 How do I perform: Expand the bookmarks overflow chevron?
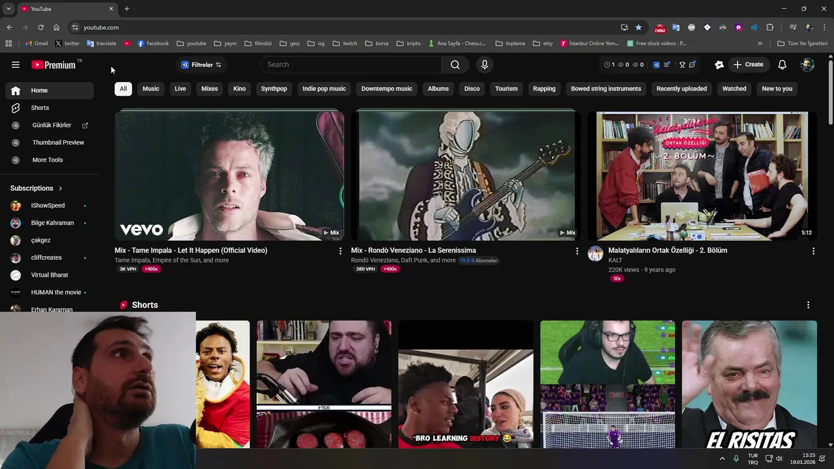point(760,44)
